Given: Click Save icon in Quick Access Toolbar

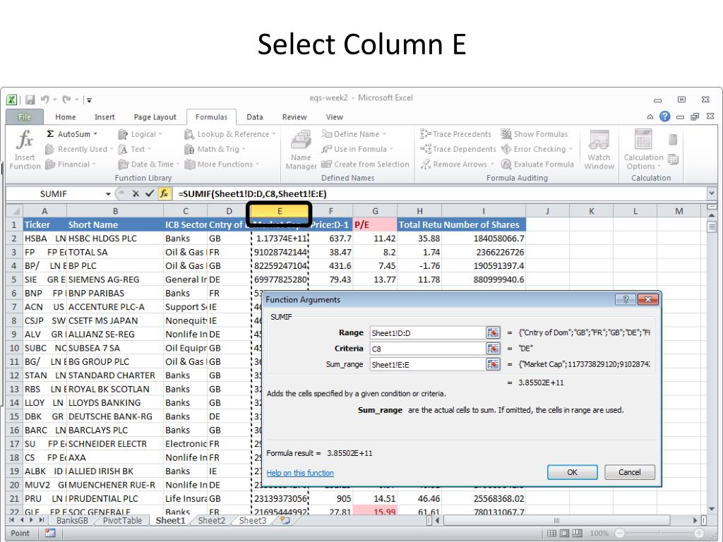Looking at the screenshot, I should coord(30,100).
